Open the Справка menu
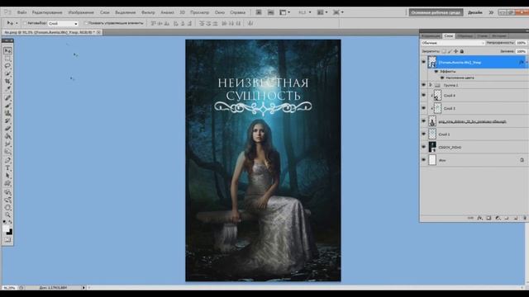This screenshot has width=529, height=297. (237, 12)
